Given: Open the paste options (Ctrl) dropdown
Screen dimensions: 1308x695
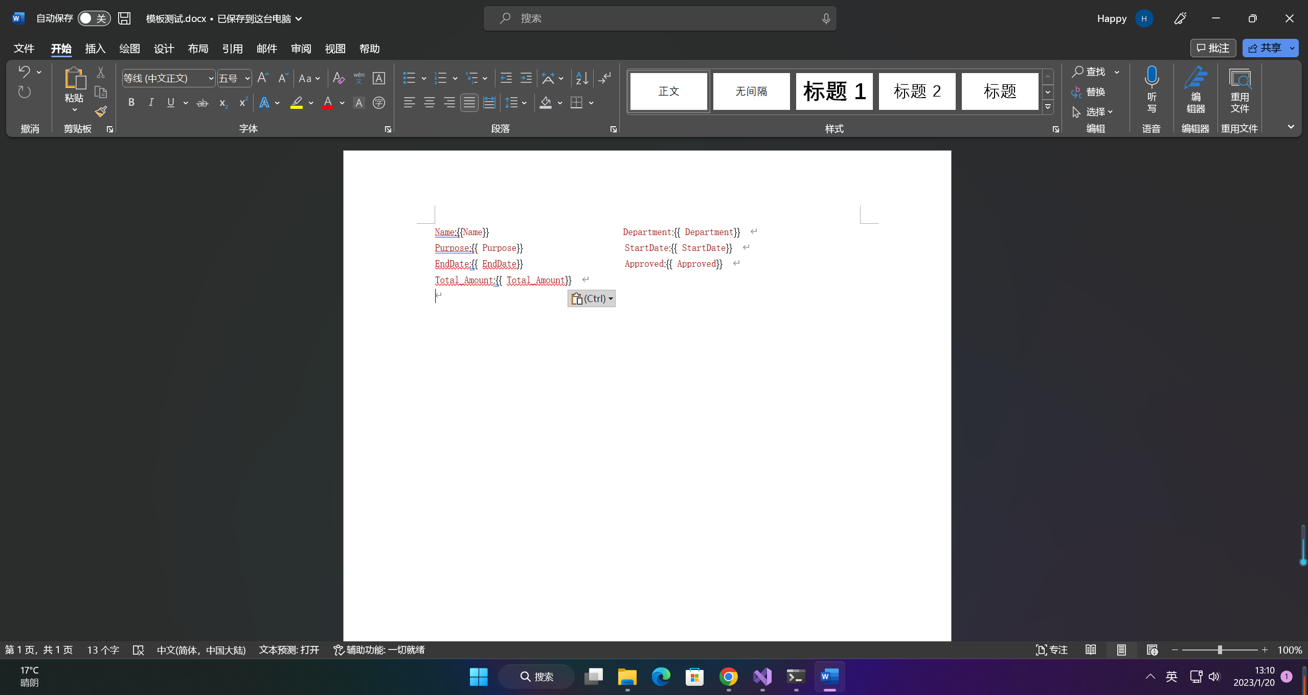Looking at the screenshot, I should point(610,298).
